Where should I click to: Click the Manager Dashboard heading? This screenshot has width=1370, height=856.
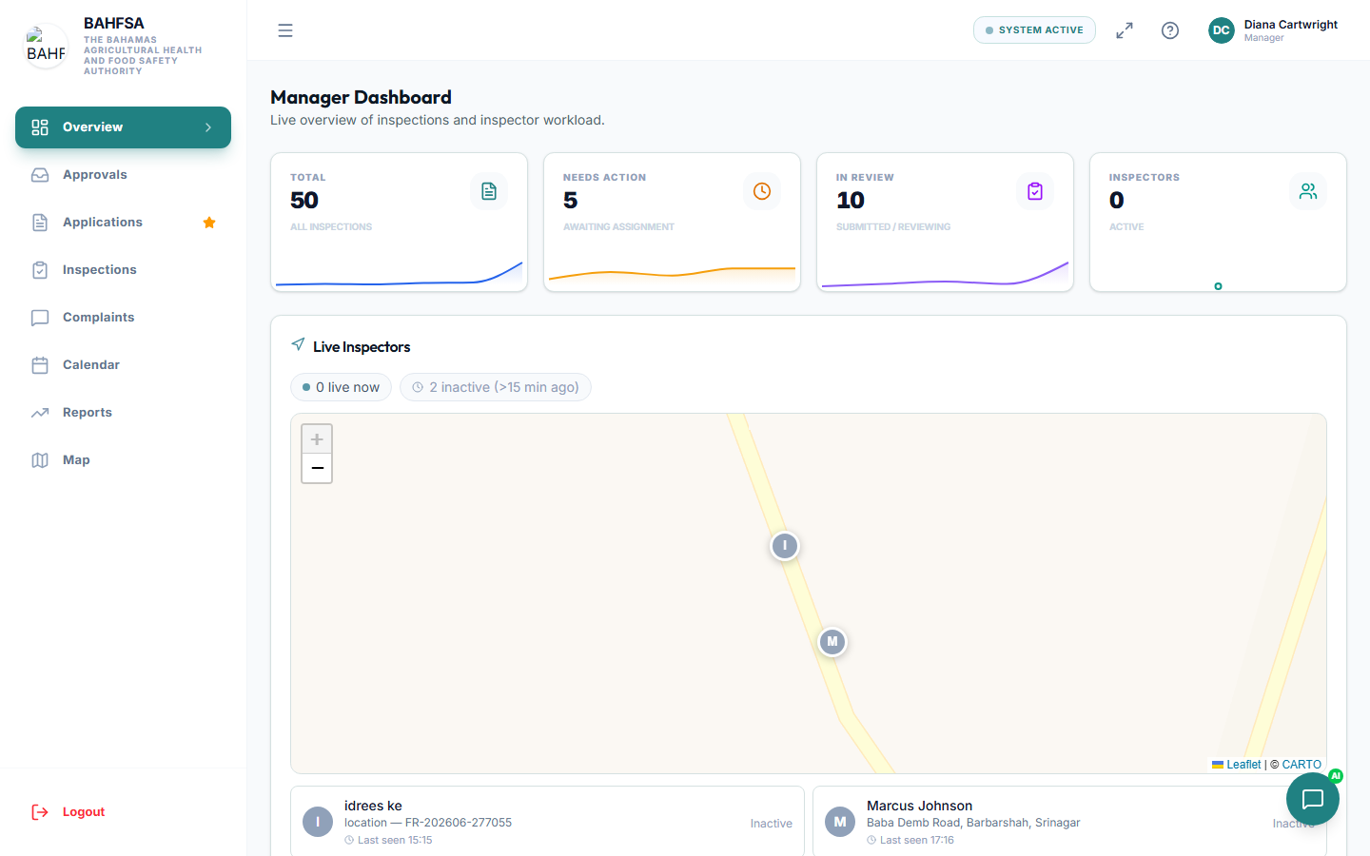[361, 97]
